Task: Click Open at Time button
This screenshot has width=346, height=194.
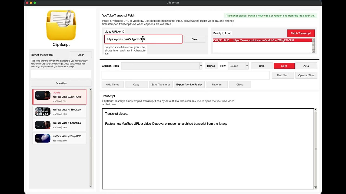Action: click(306, 75)
